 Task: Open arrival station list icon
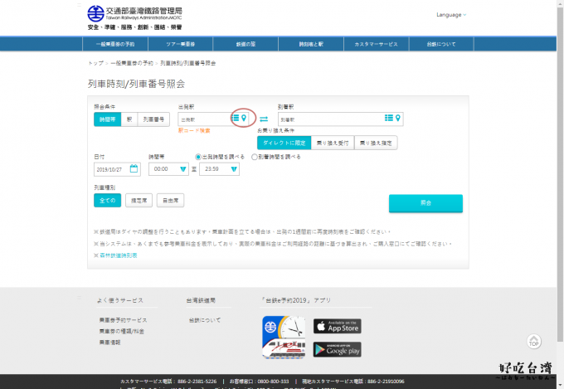coord(388,119)
